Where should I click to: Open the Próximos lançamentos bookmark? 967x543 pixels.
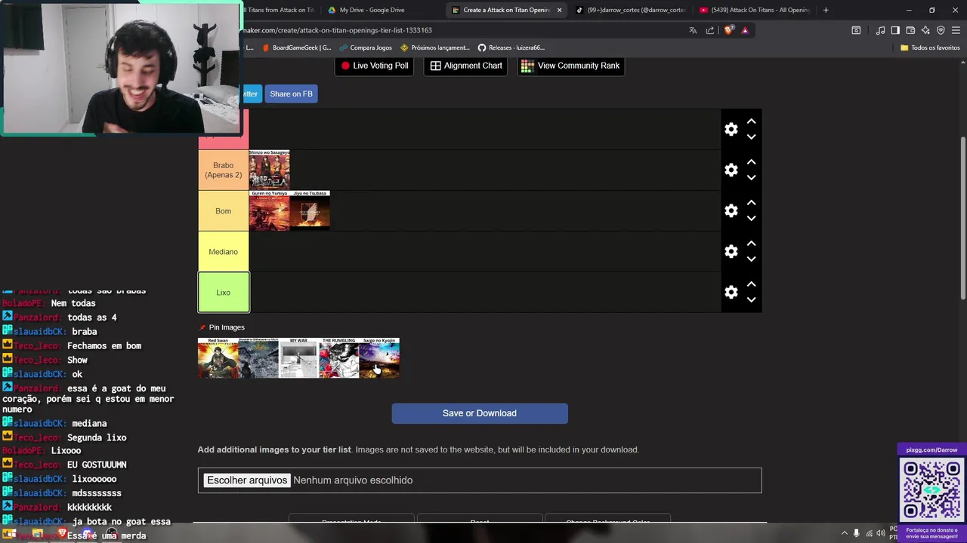435,48
